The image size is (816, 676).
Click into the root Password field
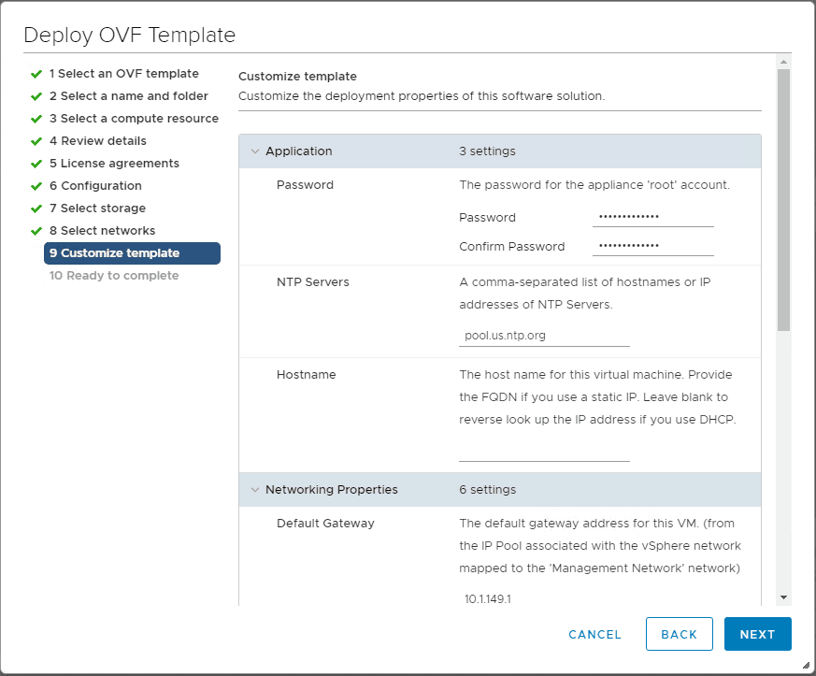(652, 217)
